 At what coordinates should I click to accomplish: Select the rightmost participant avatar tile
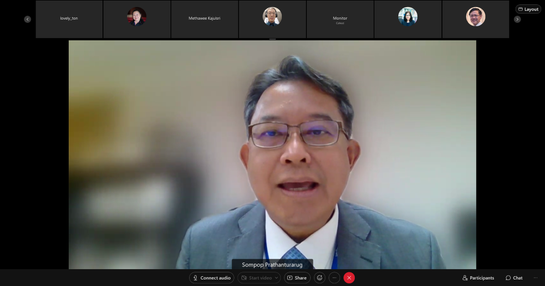(x=475, y=19)
